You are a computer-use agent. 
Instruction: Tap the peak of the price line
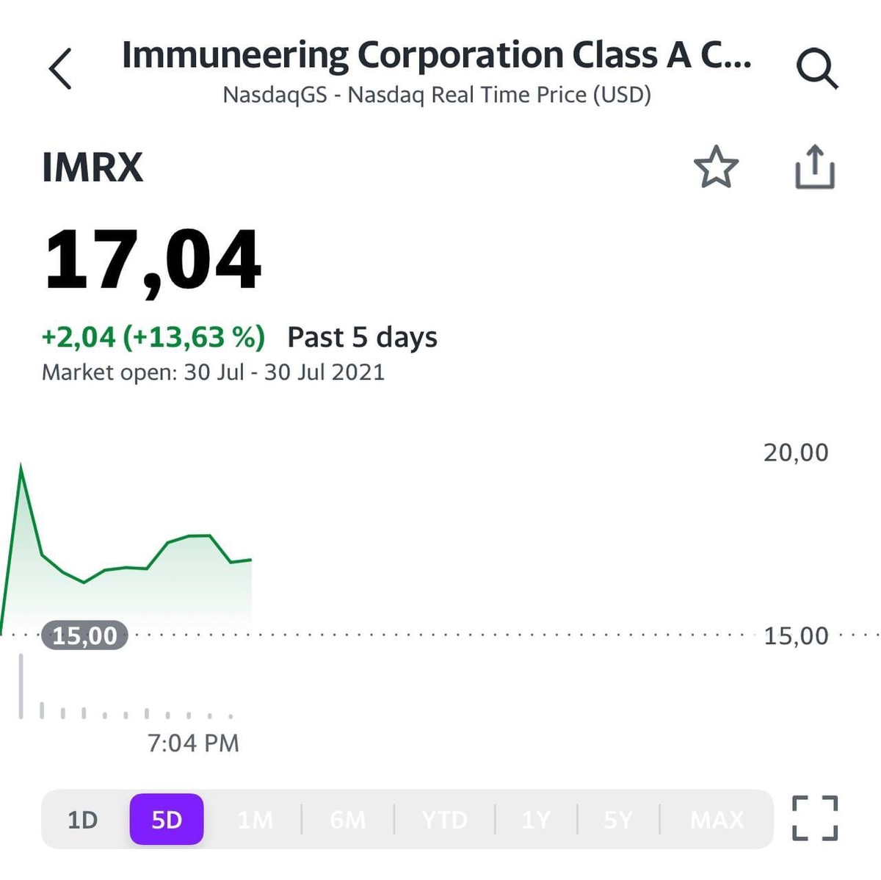[x=21, y=466]
